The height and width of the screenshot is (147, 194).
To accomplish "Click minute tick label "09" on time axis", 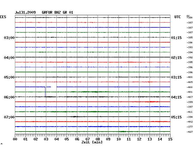I will (x=108, y=139).
